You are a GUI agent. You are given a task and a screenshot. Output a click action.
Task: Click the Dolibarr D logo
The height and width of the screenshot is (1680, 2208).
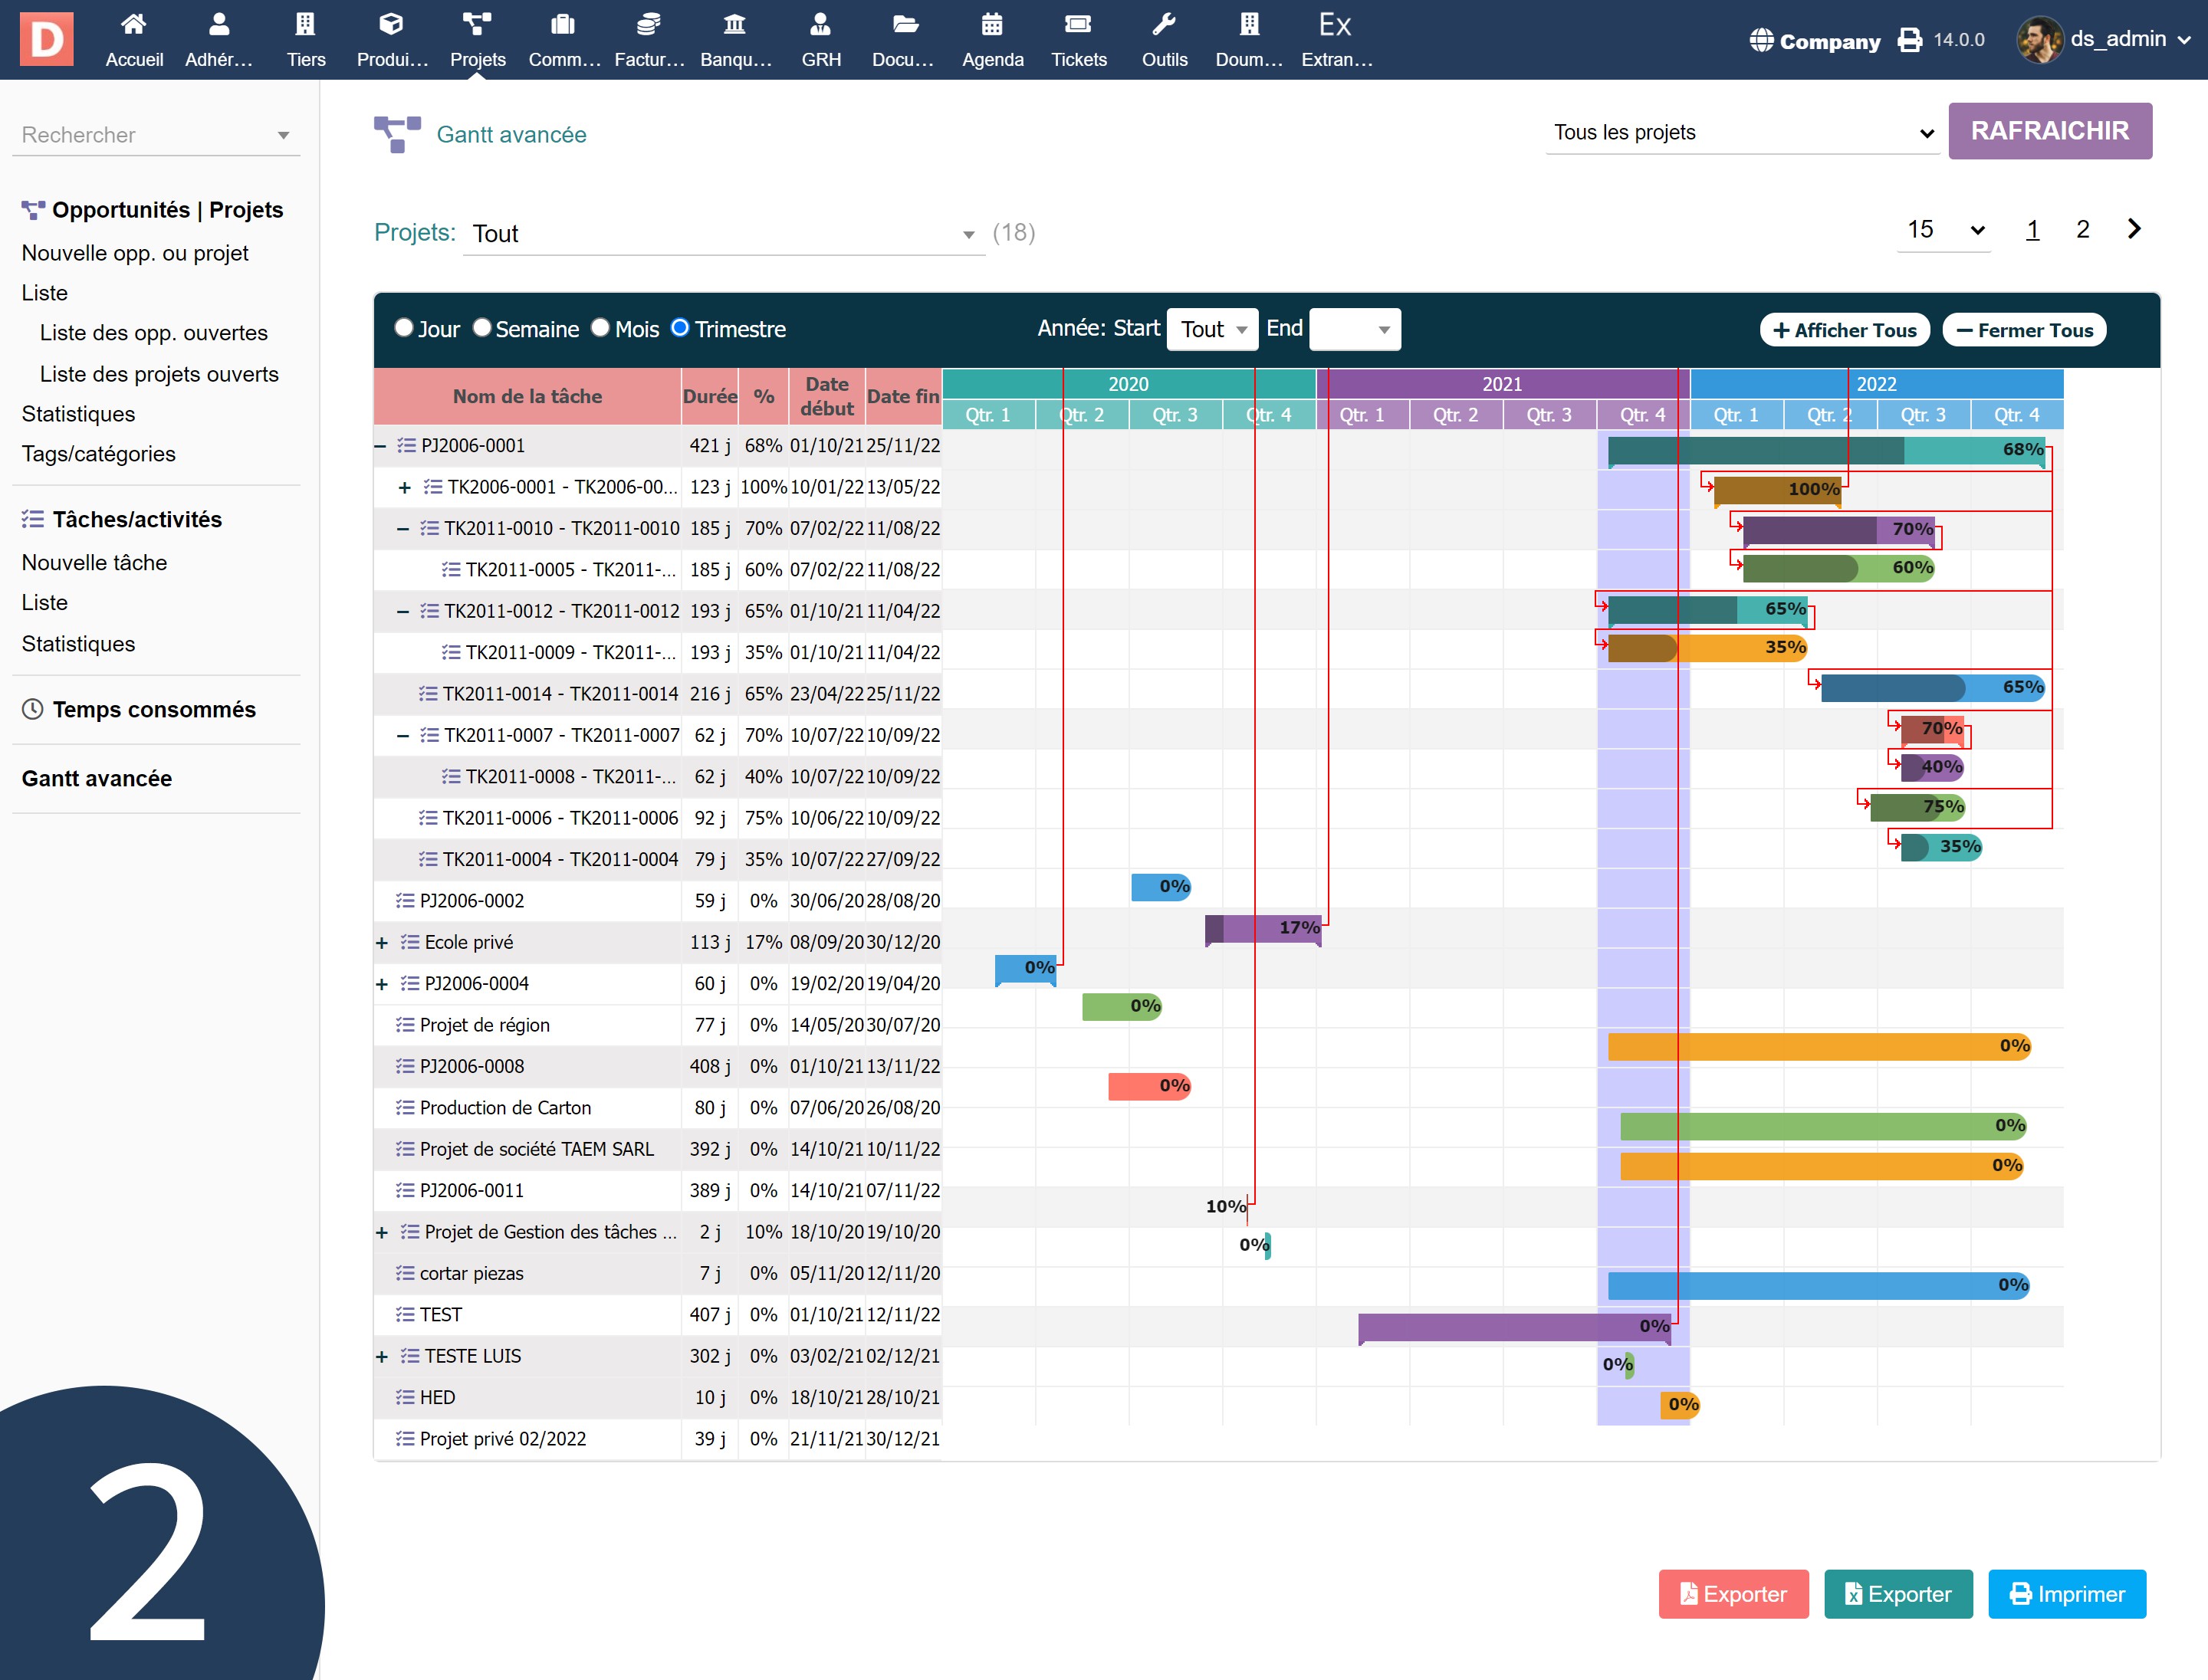(x=46, y=39)
